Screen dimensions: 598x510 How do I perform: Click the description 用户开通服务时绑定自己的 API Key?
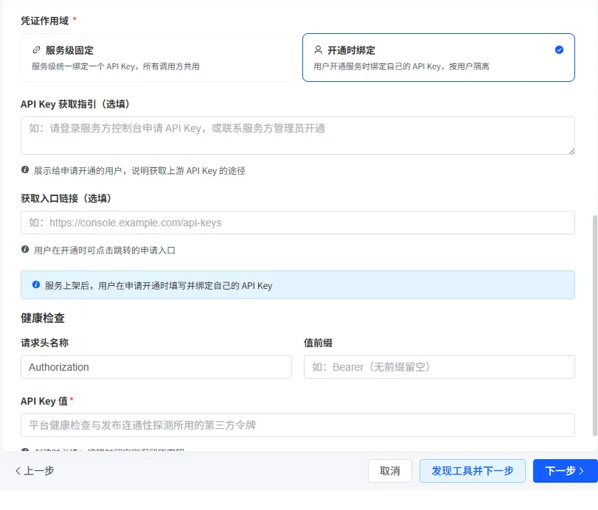tap(401, 66)
